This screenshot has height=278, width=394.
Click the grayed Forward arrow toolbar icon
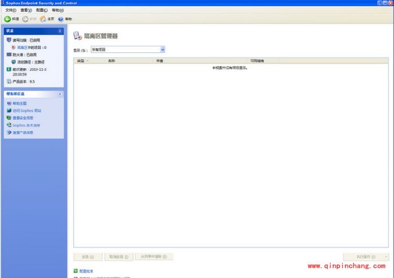(25, 19)
